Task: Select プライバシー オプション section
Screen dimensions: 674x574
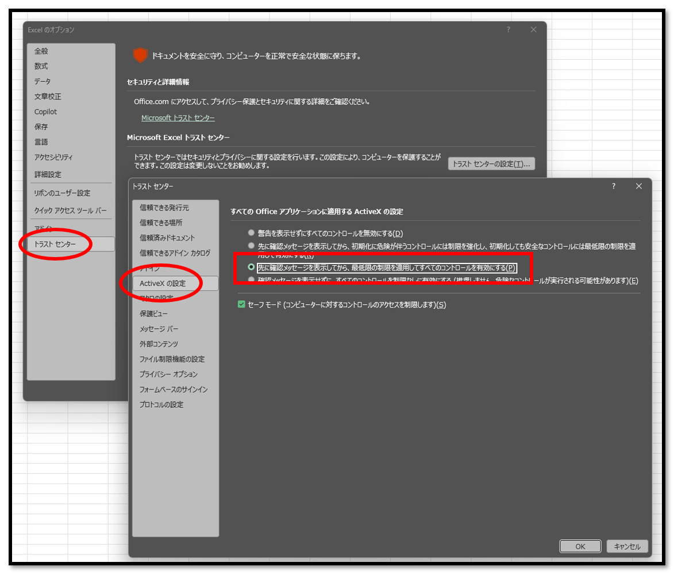Action: (x=168, y=374)
